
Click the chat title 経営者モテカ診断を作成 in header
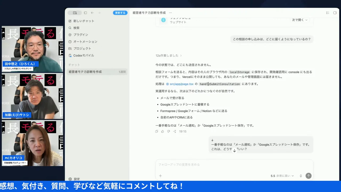pyautogui.click(x=149, y=13)
